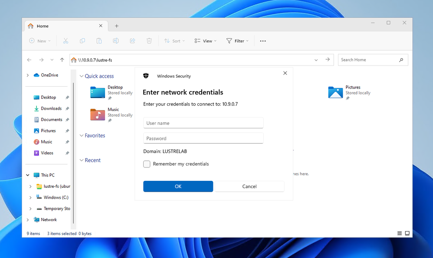Click the Share icon in toolbar
This screenshot has width=433, height=258.
[133, 41]
